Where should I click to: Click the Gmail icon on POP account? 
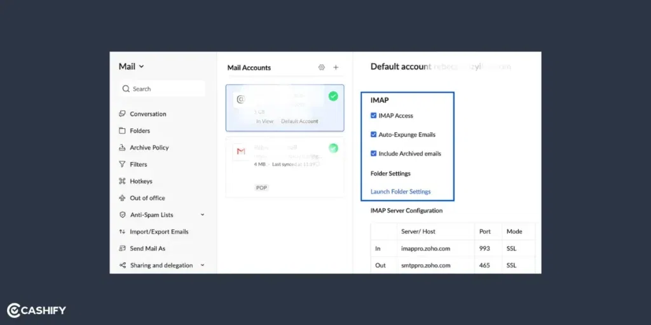[x=241, y=151]
